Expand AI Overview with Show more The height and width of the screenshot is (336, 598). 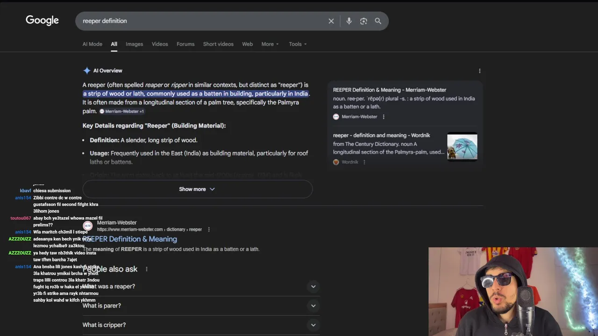point(197,189)
